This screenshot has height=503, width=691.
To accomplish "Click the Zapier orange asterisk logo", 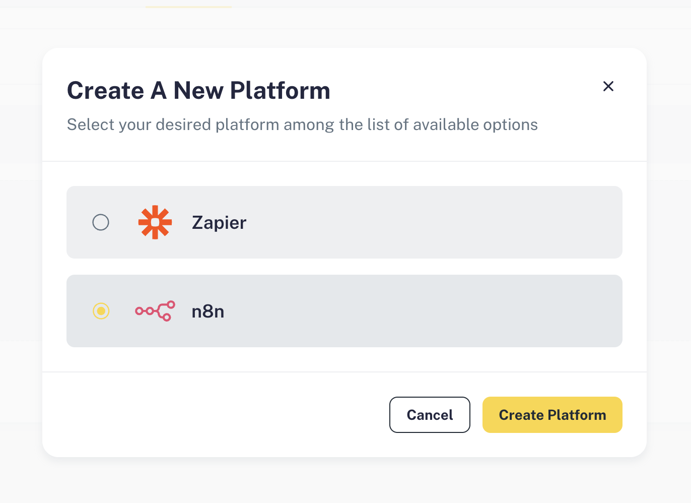I will click(155, 222).
